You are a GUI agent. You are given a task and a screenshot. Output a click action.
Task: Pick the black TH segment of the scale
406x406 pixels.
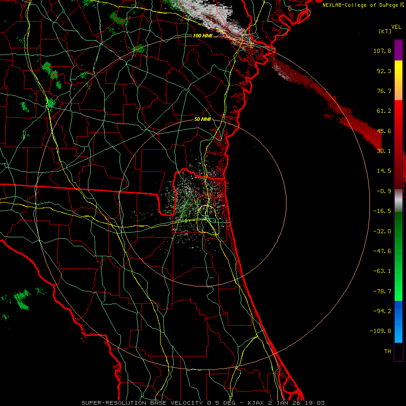398,351
